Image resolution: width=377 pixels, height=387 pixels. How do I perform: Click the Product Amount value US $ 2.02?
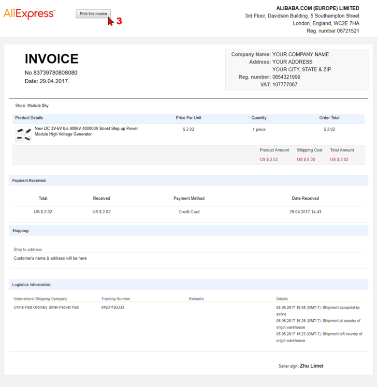(269, 160)
